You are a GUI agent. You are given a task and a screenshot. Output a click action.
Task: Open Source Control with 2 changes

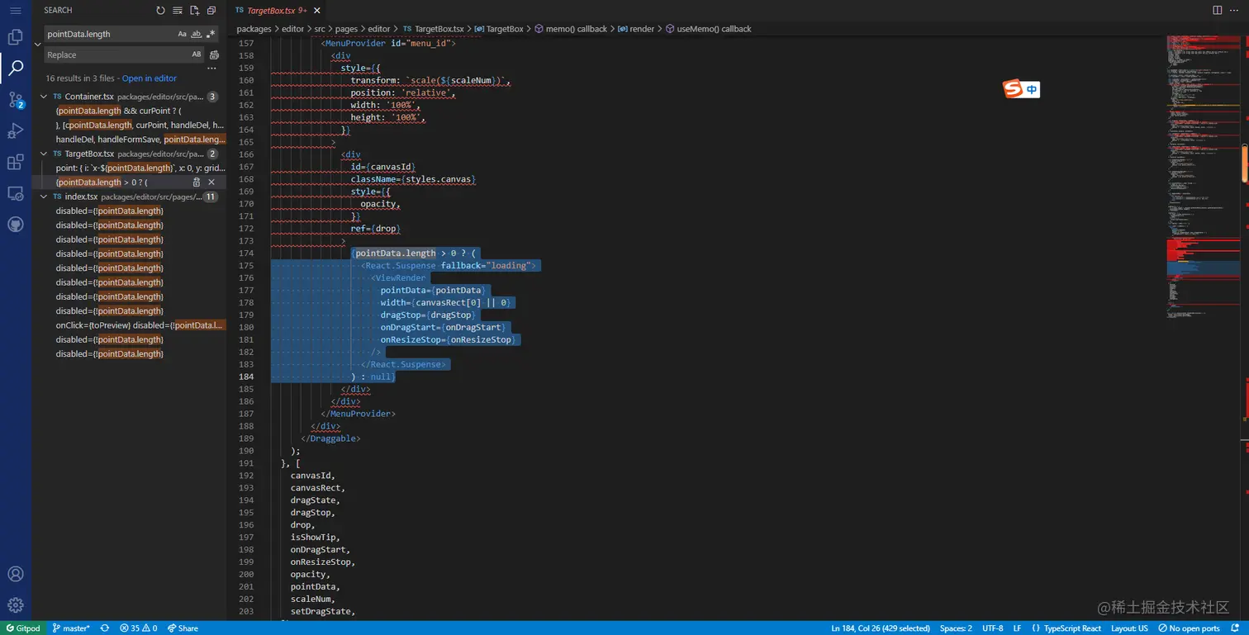coord(15,100)
